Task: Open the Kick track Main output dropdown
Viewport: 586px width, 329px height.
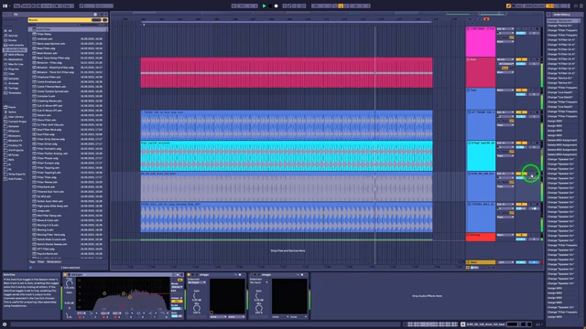Action: coord(505,72)
